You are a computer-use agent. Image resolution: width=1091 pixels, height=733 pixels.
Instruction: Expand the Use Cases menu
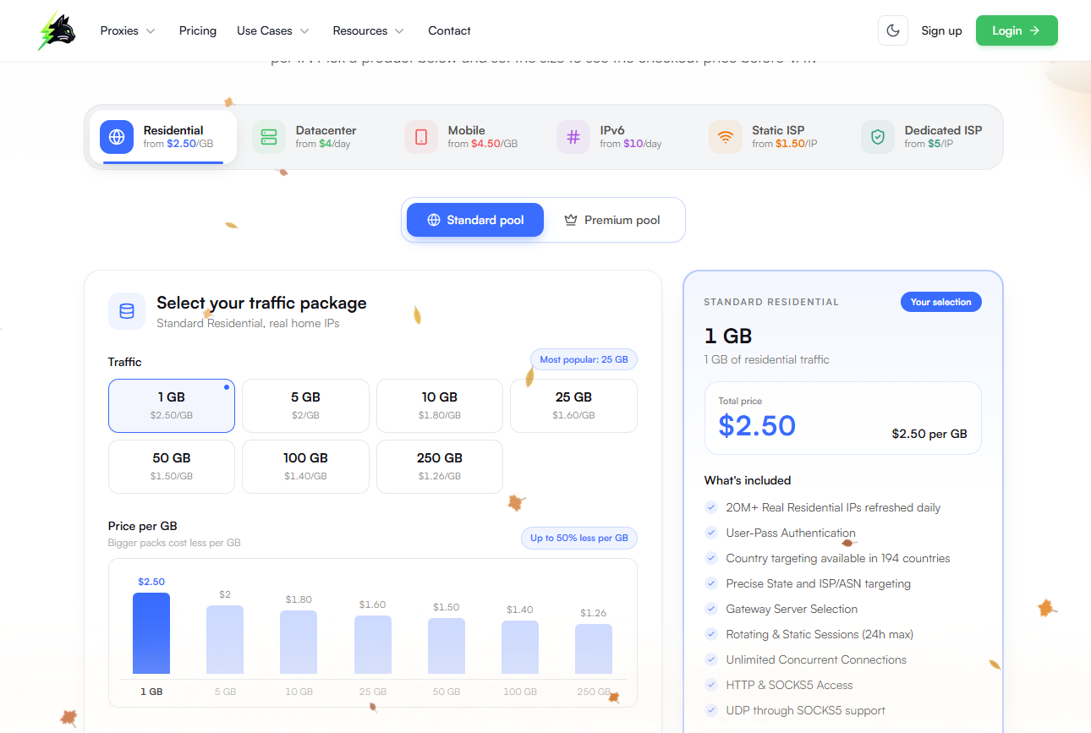click(x=273, y=30)
